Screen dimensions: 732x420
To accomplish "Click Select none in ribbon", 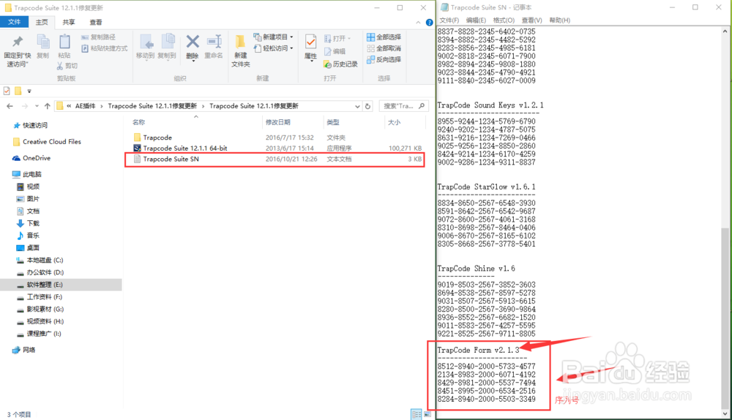I will (x=384, y=48).
